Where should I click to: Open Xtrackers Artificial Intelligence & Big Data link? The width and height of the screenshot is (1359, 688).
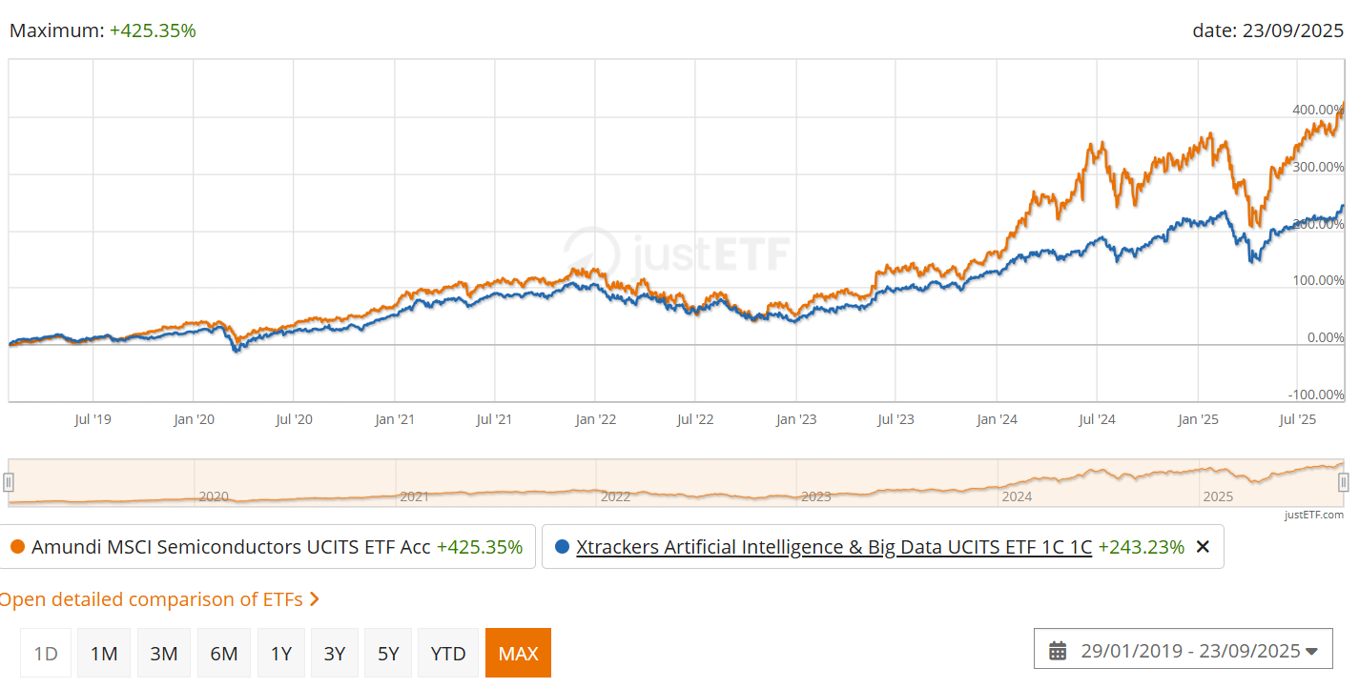[834, 547]
